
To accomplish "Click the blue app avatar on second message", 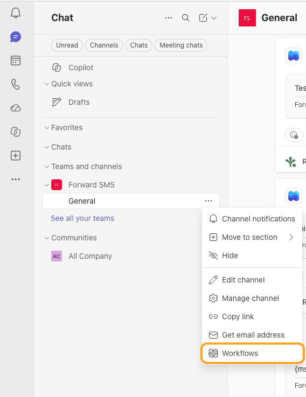I will coord(294,196).
